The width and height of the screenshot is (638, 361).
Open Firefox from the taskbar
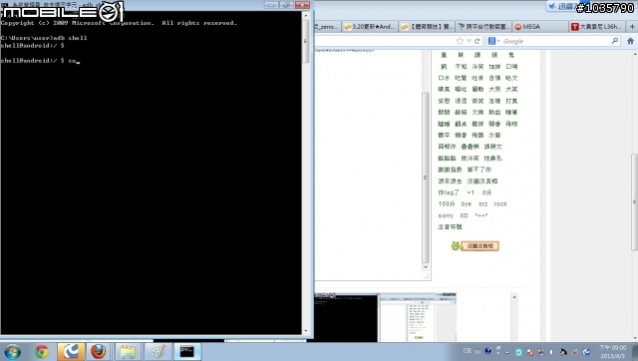tap(98, 352)
